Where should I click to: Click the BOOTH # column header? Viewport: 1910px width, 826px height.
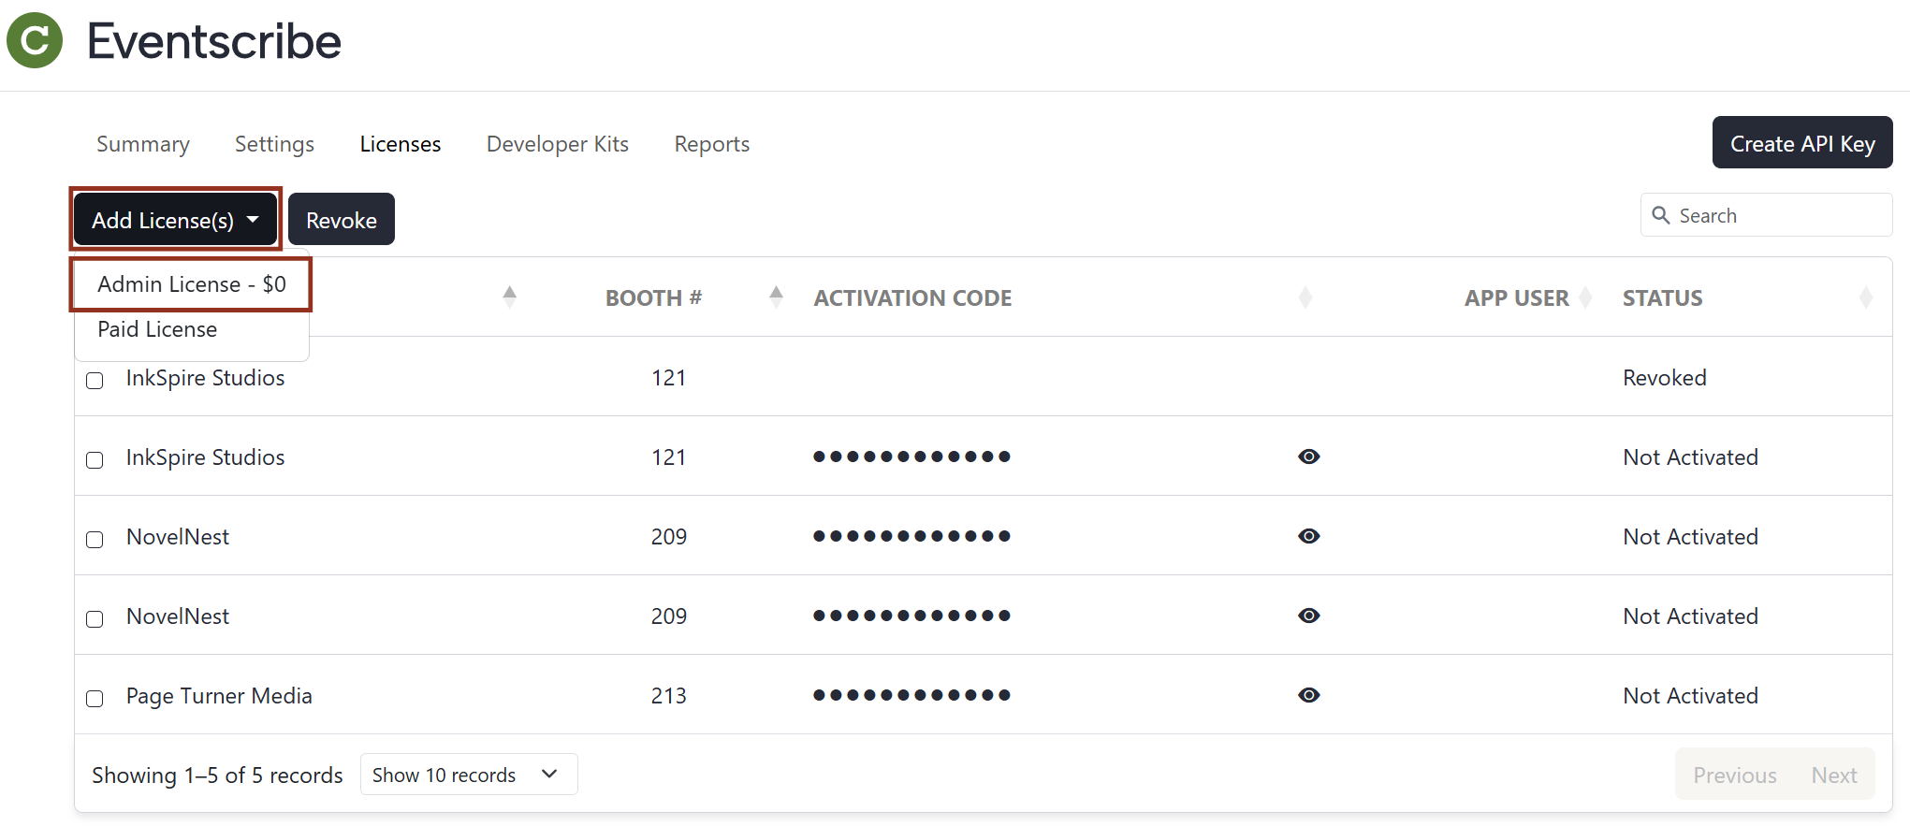point(653,298)
